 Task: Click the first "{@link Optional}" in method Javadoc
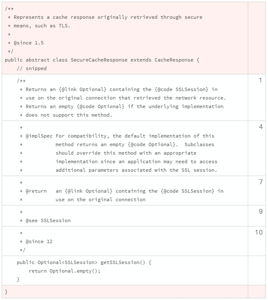coord(75,90)
